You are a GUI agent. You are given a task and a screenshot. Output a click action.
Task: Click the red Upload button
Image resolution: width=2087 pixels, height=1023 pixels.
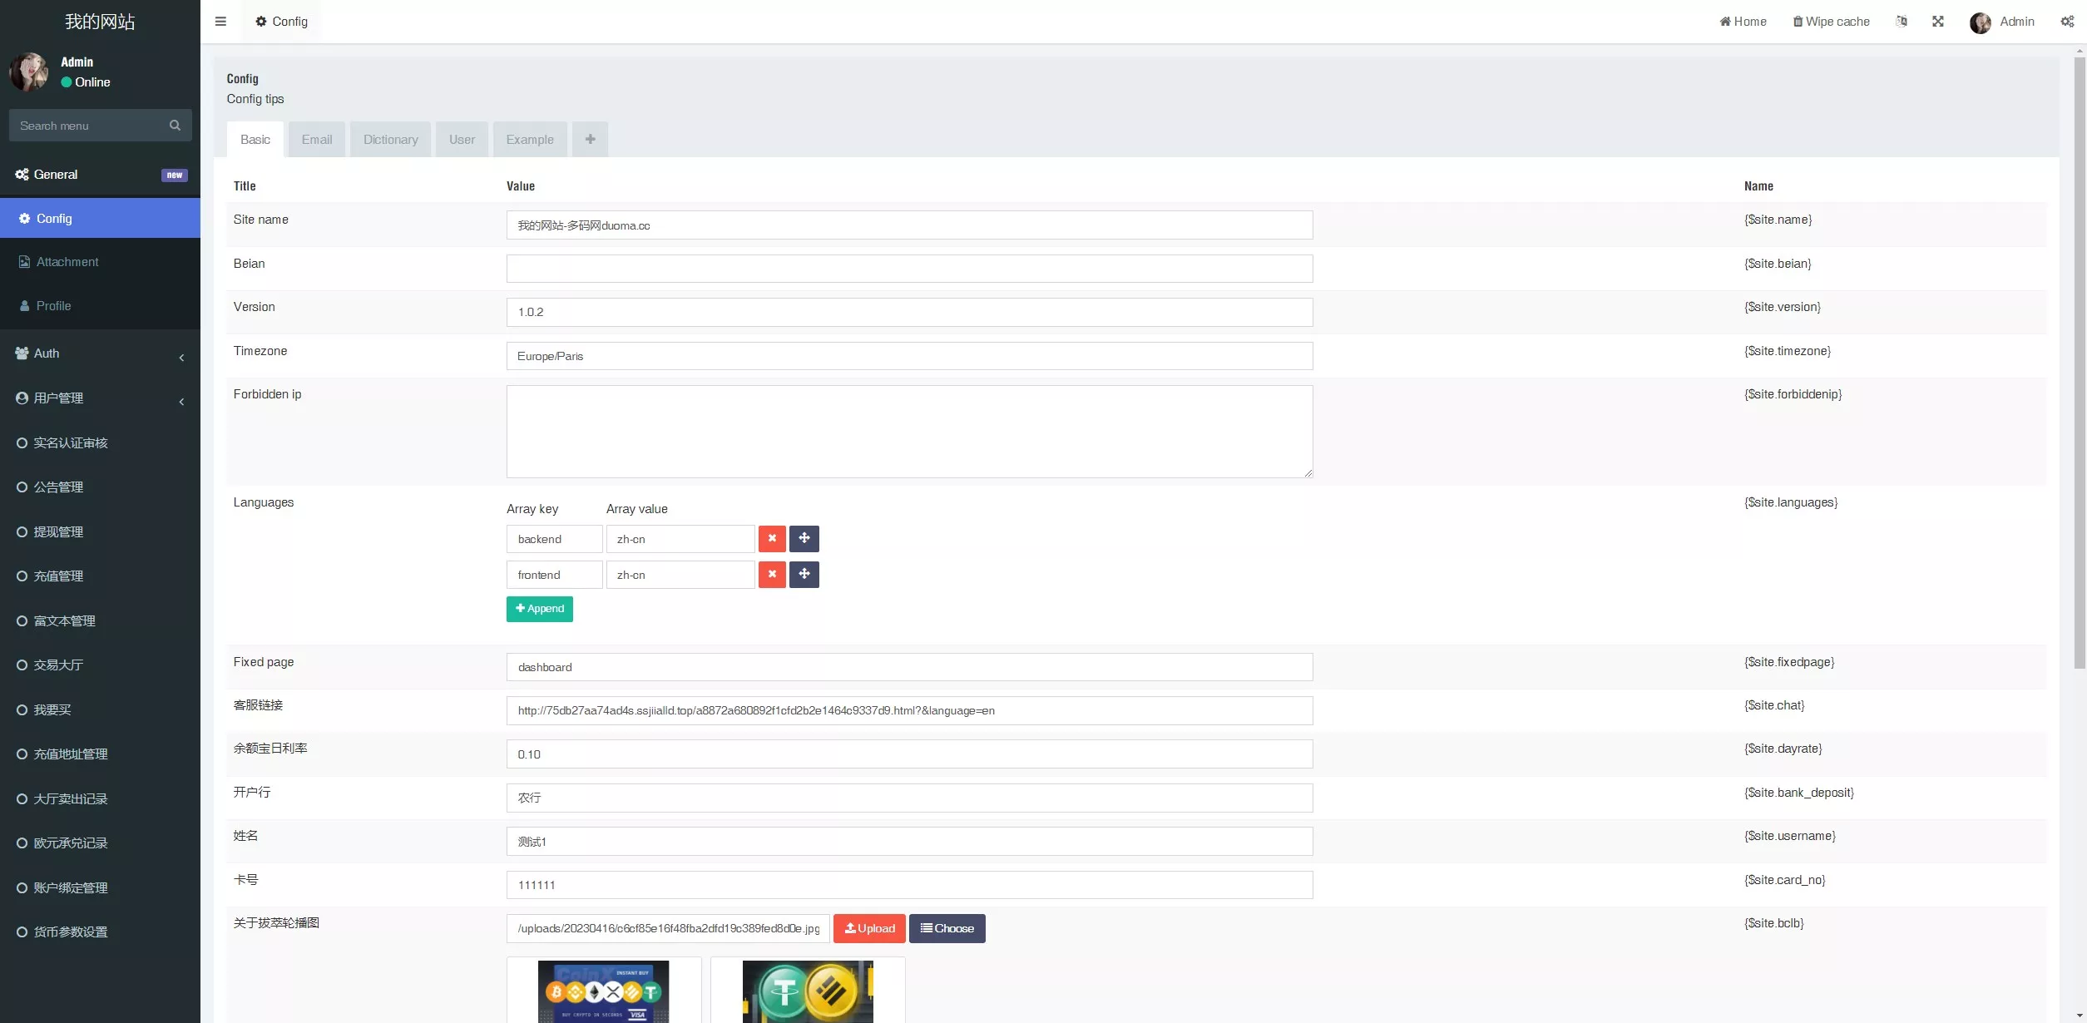point(869,928)
